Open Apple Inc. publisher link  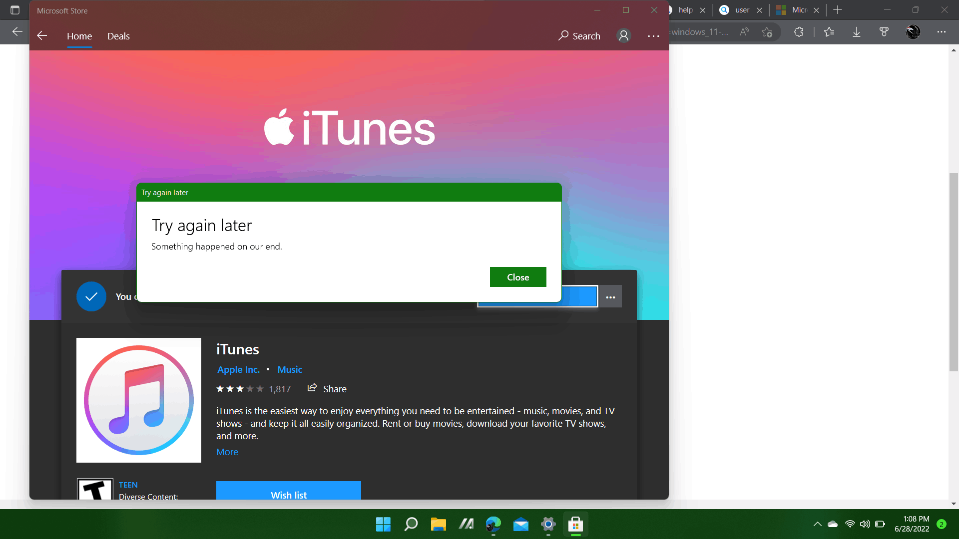point(238,370)
